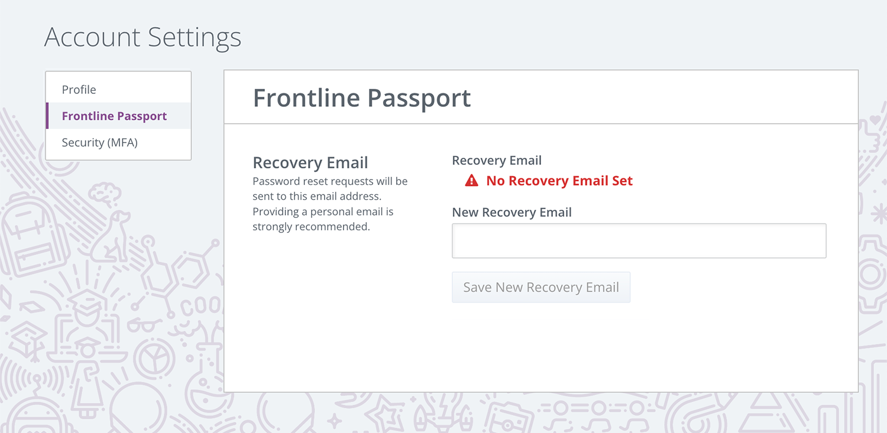The width and height of the screenshot is (887, 433).
Task: Click the Account Settings page title
Action: pyautogui.click(x=143, y=37)
